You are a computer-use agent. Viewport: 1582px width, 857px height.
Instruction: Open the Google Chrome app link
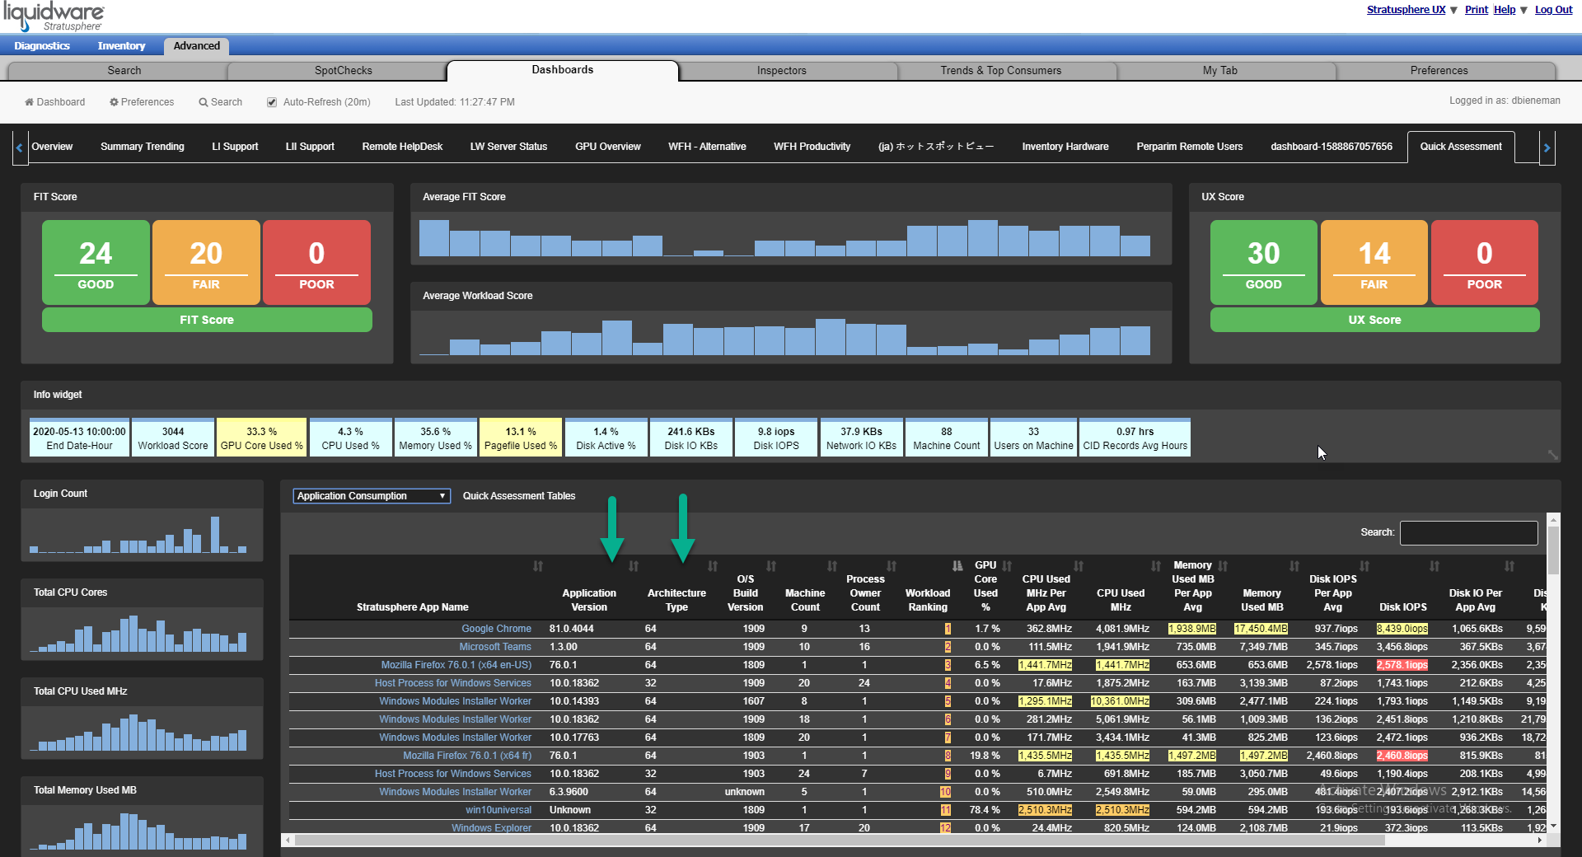pos(496,629)
